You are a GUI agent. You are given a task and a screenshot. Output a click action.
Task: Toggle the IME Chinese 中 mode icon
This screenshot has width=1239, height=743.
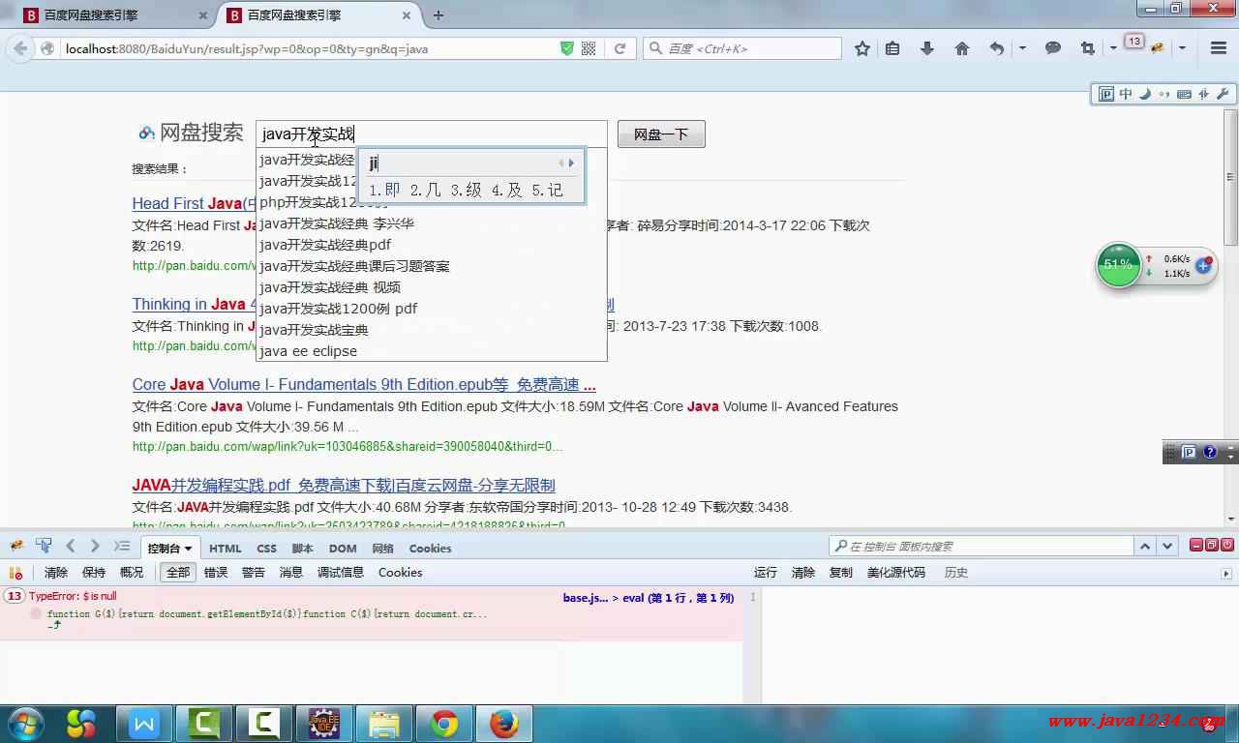1126,94
